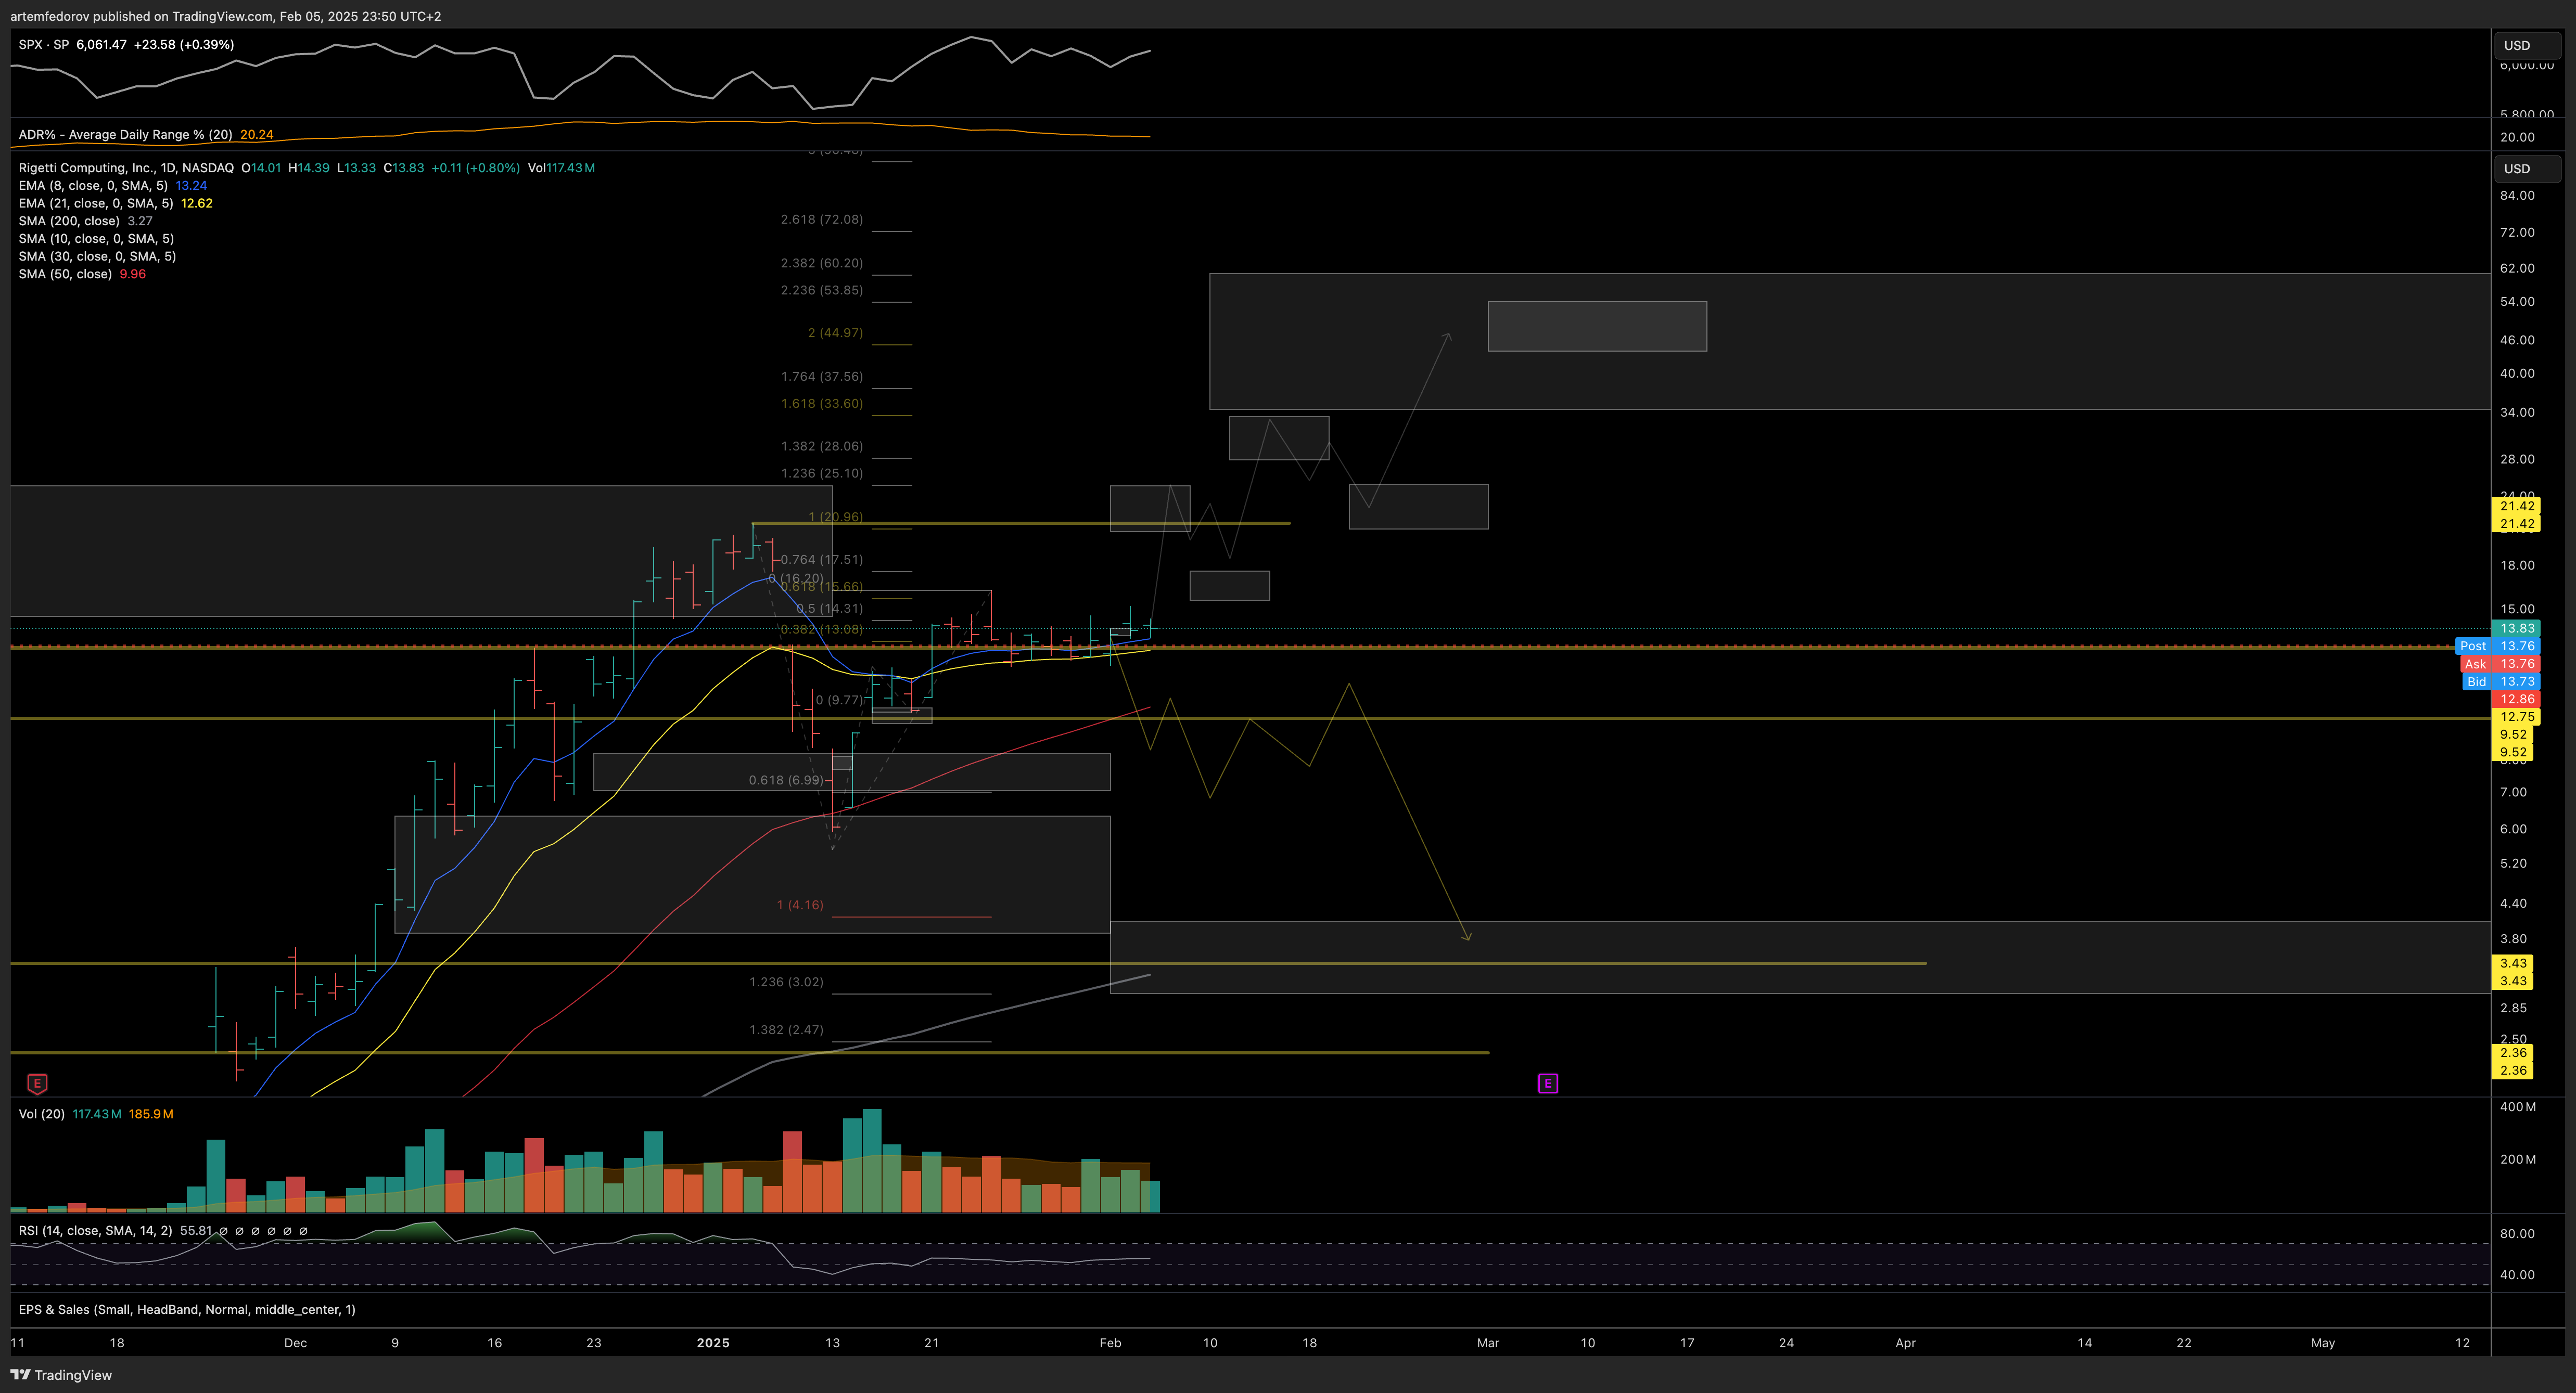
Task: Click the 2025 label on time axis
Action: [x=713, y=1343]
